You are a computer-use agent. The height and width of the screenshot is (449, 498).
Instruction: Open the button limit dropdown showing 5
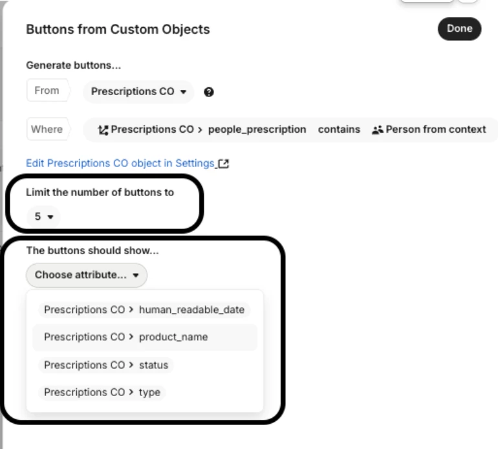[43, 217]
